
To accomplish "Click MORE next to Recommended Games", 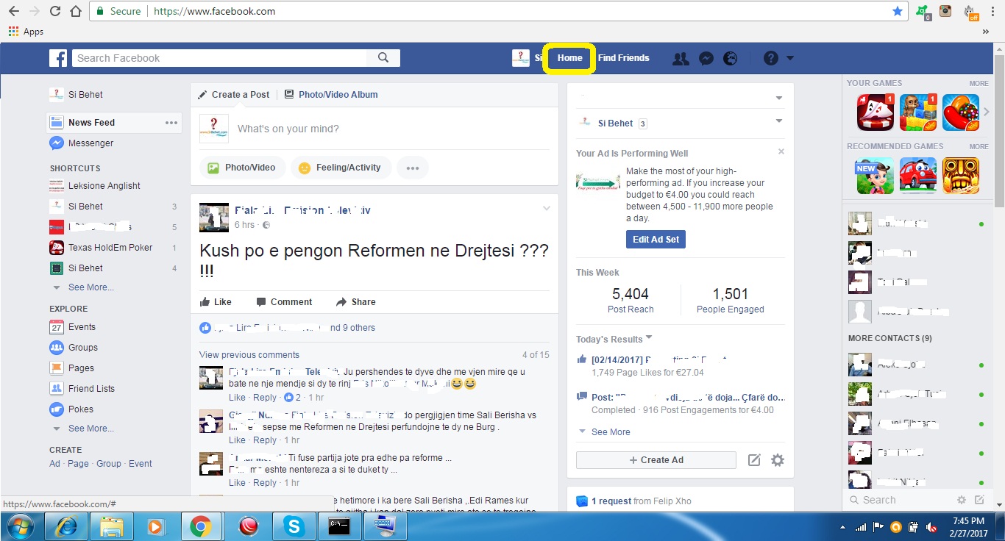I will 979,146.
